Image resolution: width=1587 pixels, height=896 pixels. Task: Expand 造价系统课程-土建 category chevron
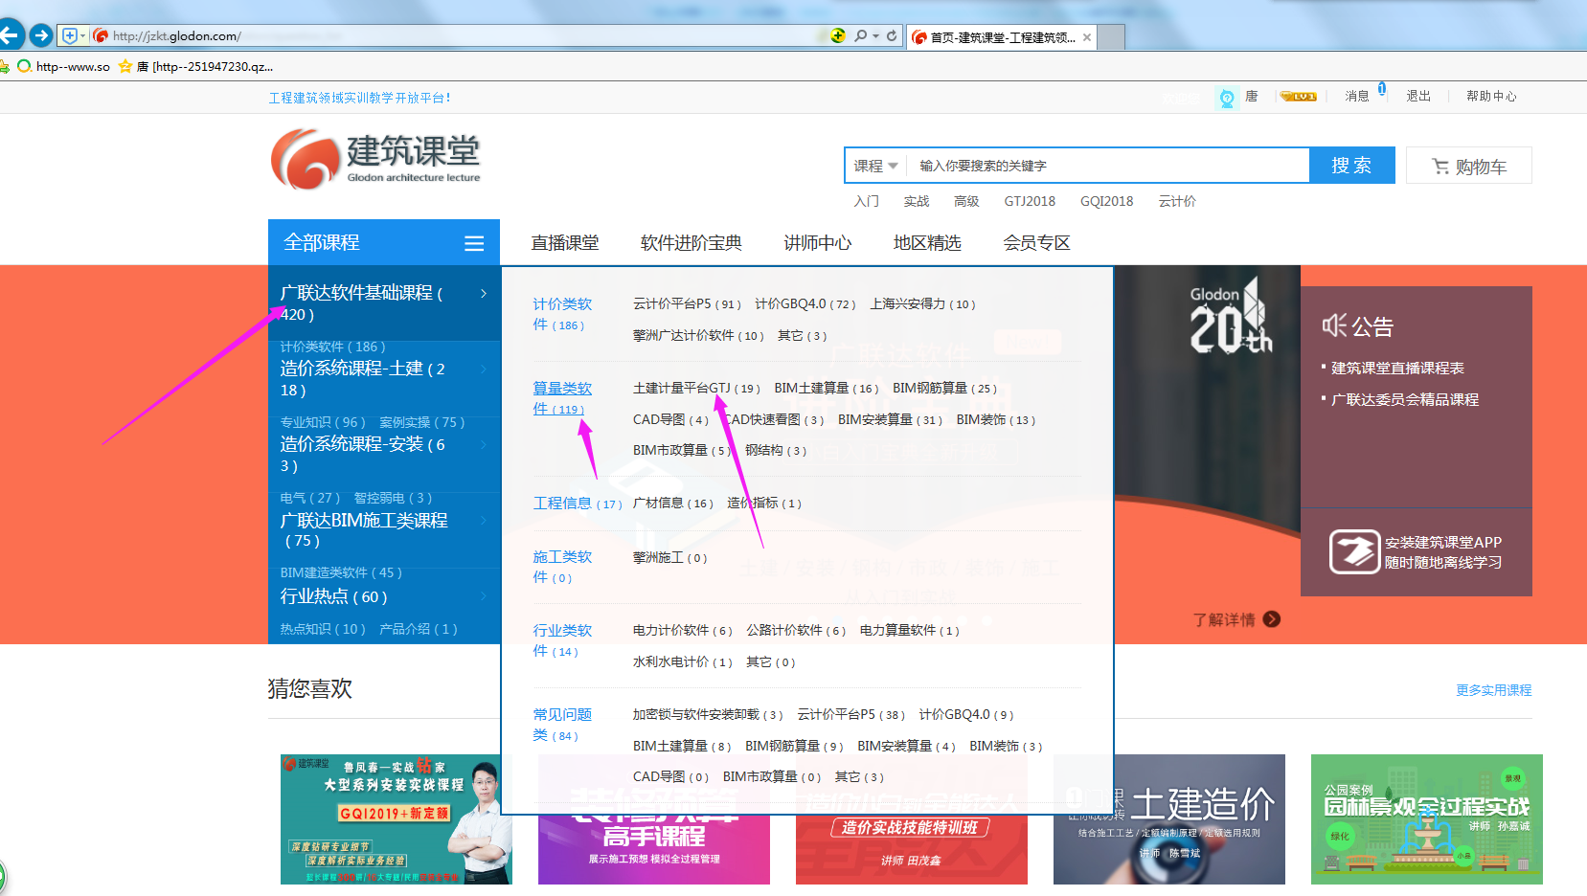484,370
